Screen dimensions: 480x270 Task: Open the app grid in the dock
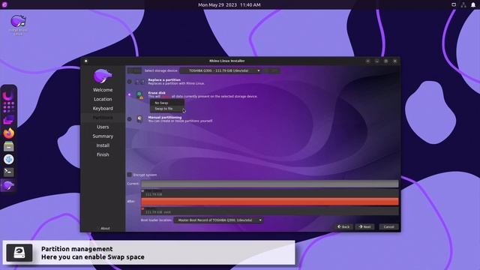coord(8,107)
